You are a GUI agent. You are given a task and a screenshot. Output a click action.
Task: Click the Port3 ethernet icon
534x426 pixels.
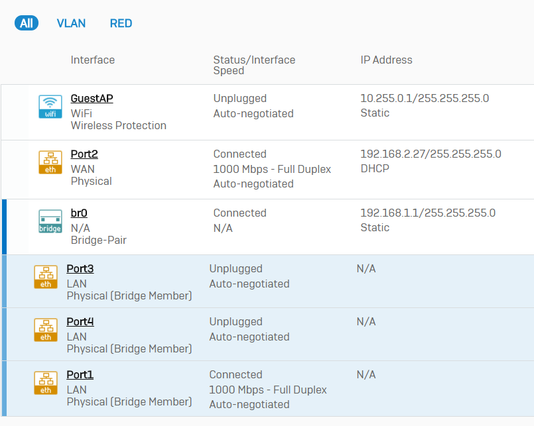pos(46,277)
